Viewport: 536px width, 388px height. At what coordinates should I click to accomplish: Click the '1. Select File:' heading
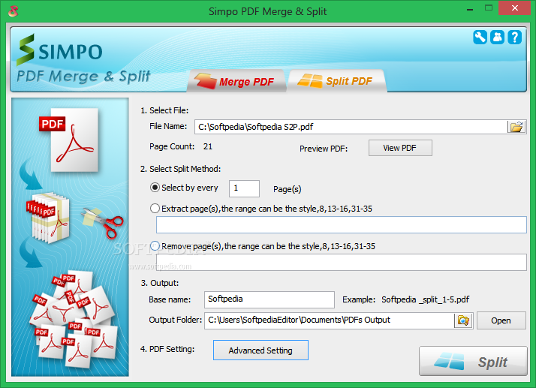coord(164,110)
